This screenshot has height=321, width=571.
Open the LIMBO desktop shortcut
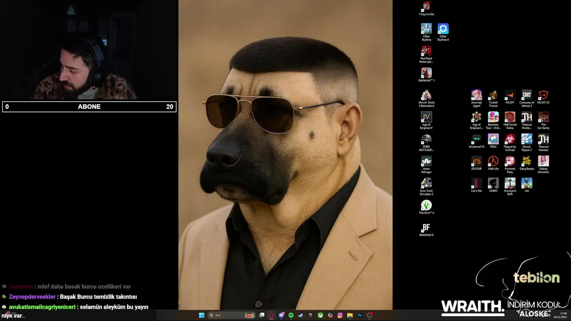coord(493,185)
